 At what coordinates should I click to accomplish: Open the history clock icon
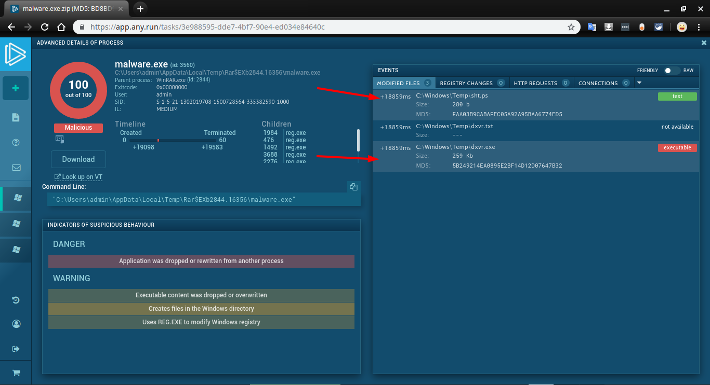tap(16, 300)
